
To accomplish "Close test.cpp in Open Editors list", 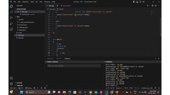I will click(x=18, y=12).
